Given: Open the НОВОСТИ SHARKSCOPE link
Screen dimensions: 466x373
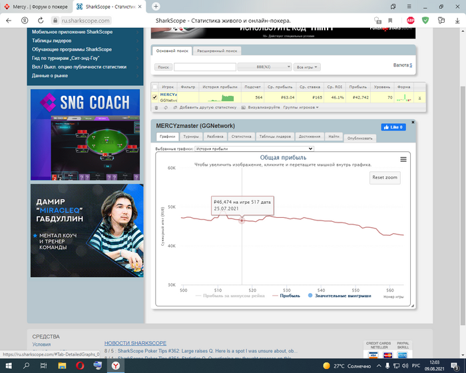Looking at the screenshot, I should tap(135, 343).
